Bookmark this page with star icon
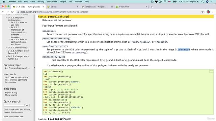 (x=202, y=12)
